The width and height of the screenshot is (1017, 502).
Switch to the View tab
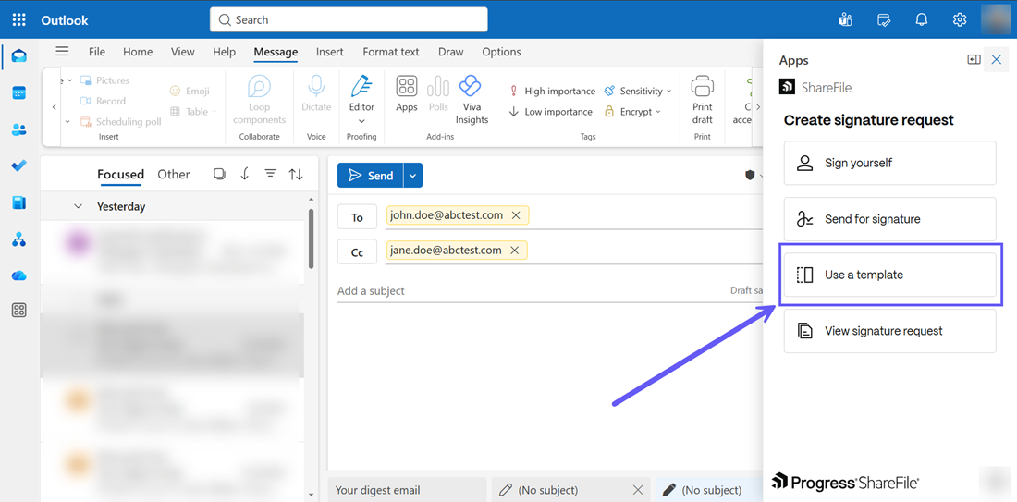point(183,52)
